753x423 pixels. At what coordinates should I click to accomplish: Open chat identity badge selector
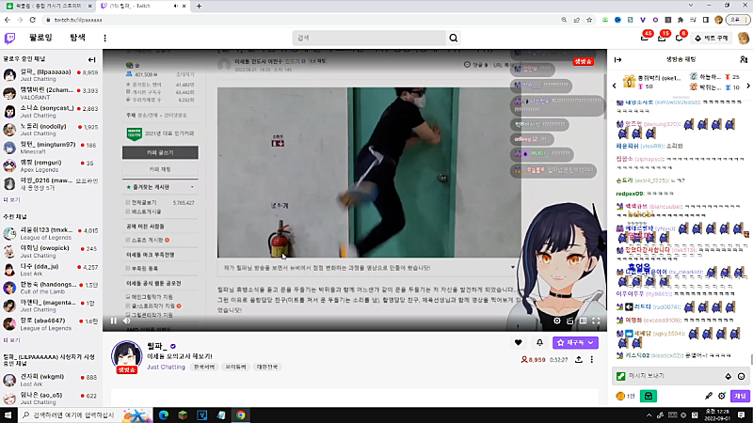(621, 377)
